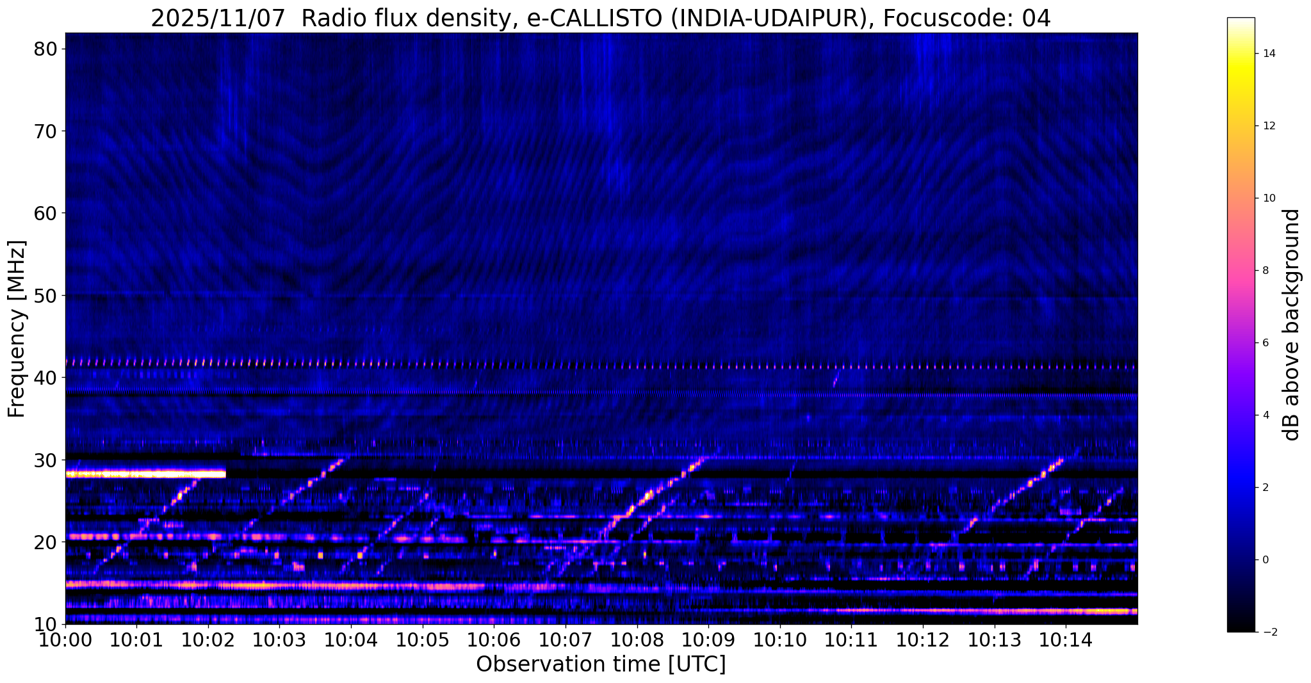
Task: Click the 10:04 time tick label
Action: (351, 640)
